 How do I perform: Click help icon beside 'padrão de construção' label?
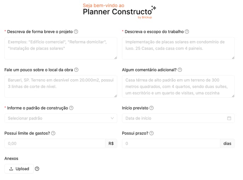click(x=71, y=108)
